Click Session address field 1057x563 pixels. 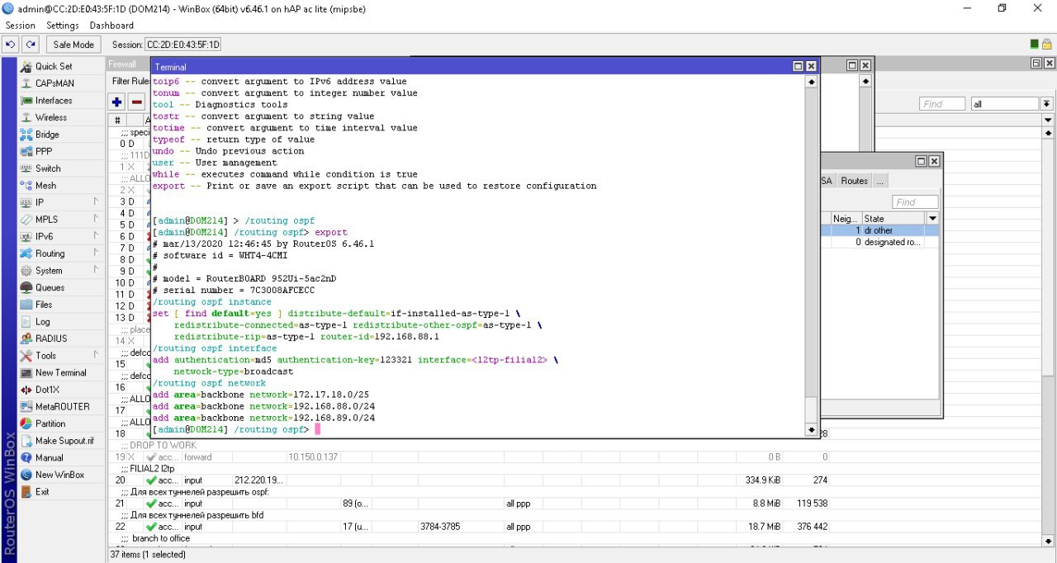point(183,45)
